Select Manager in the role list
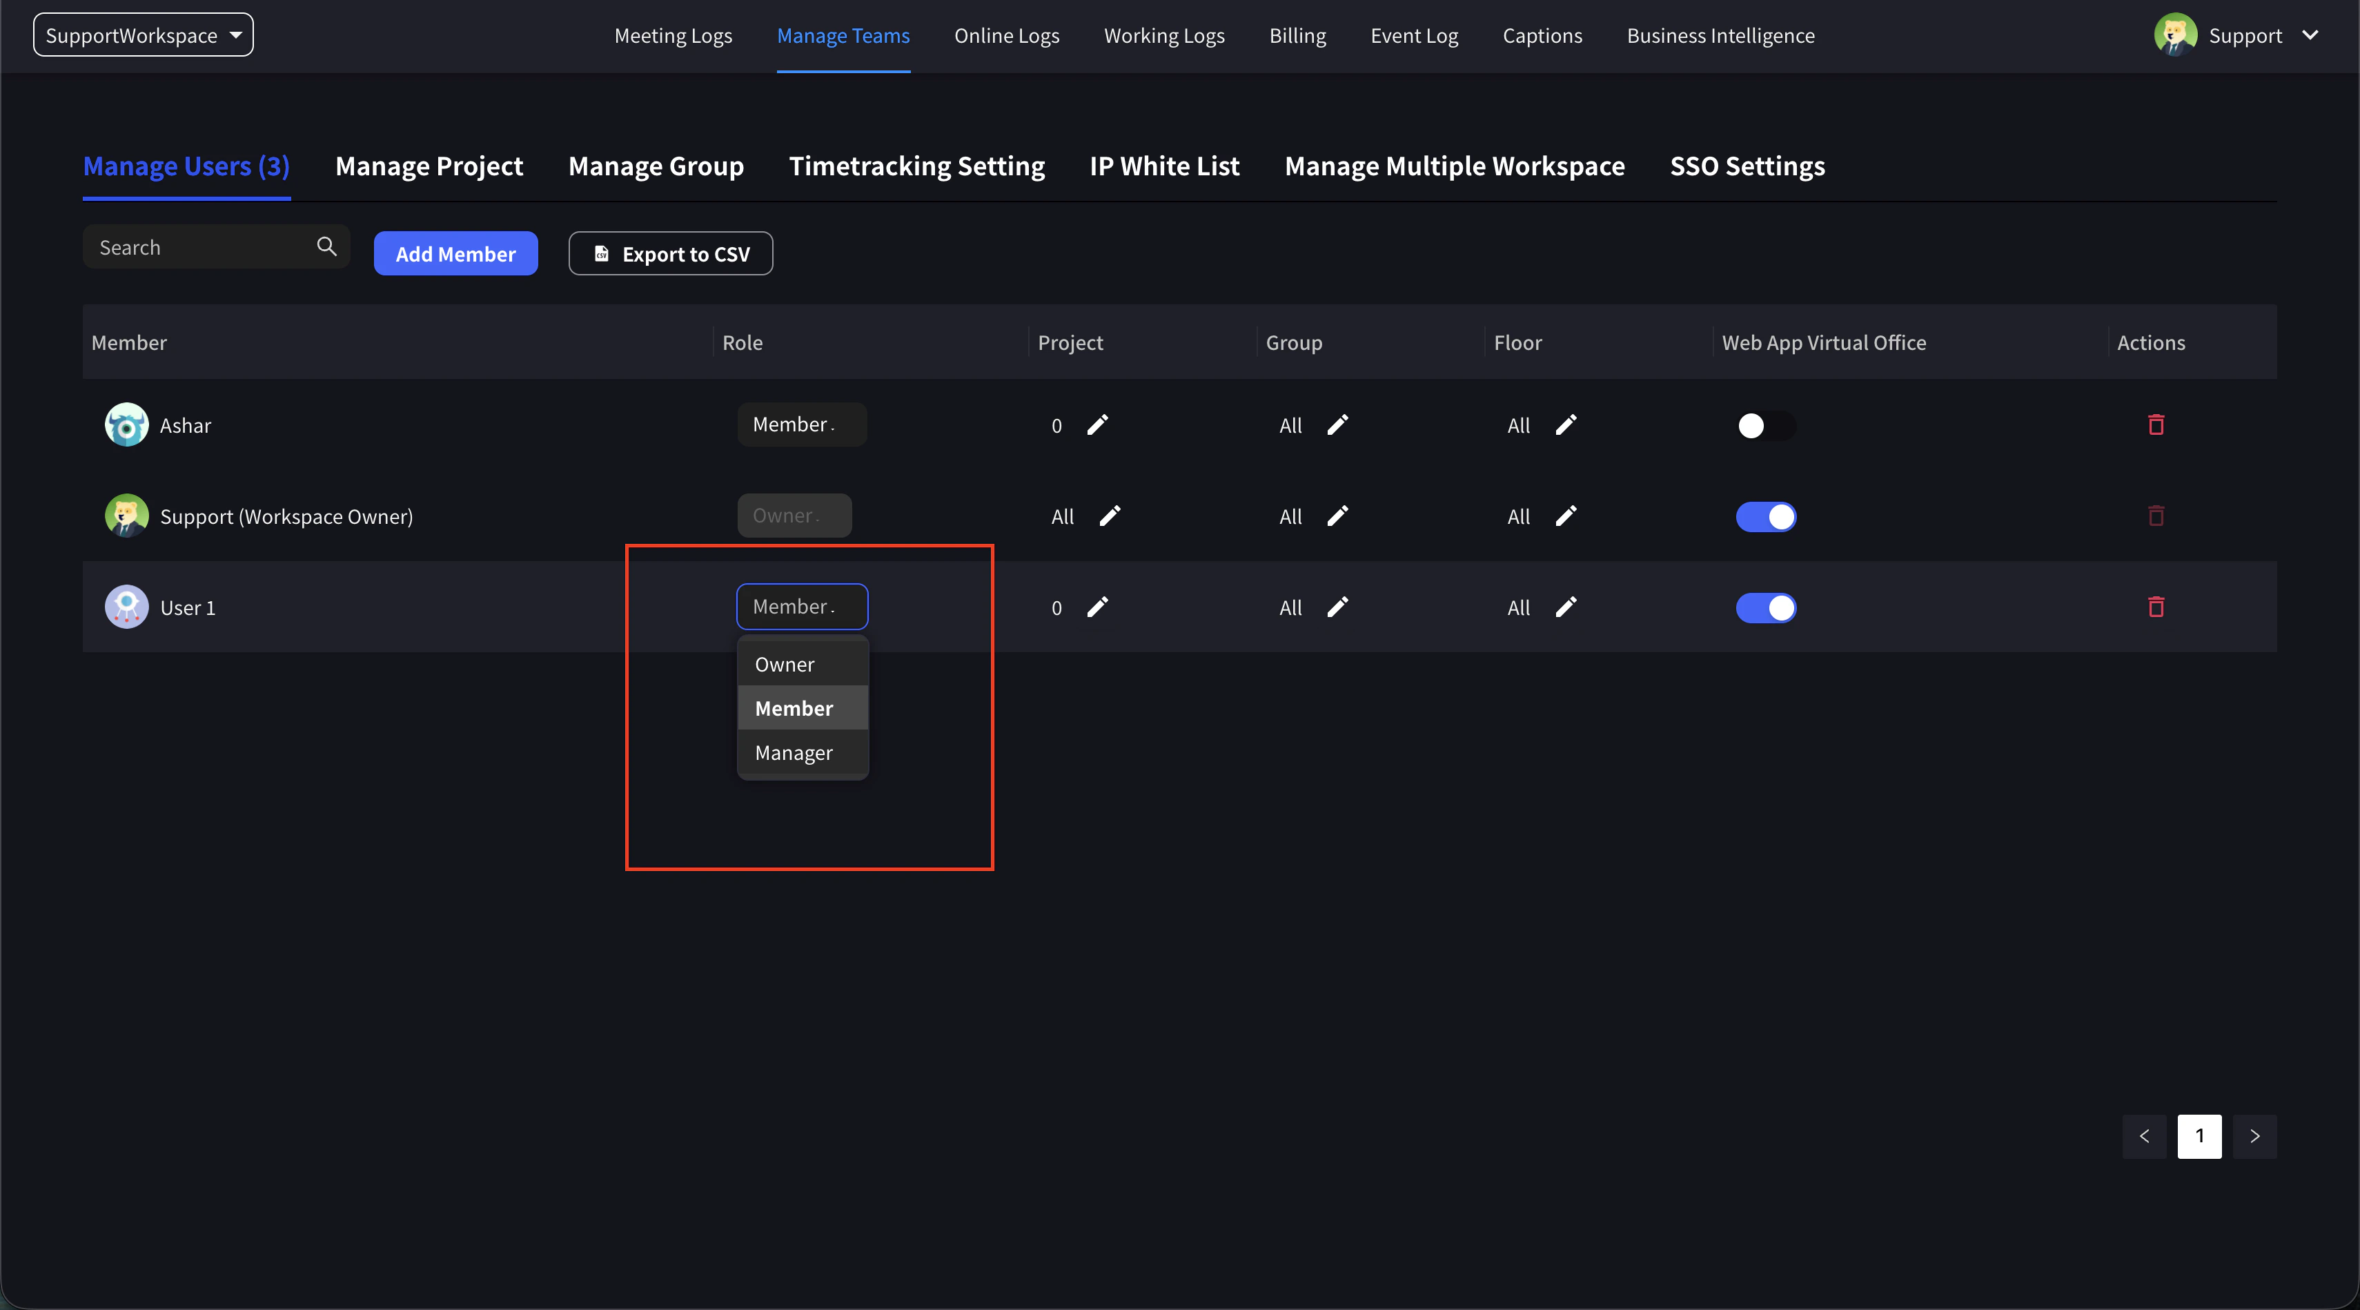 click(794, 753)
